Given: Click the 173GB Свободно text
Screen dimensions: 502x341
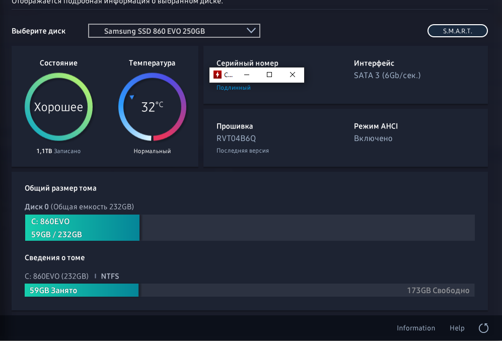Looking at the screenshot, I should pyautogui.click(x=438, y=291).
